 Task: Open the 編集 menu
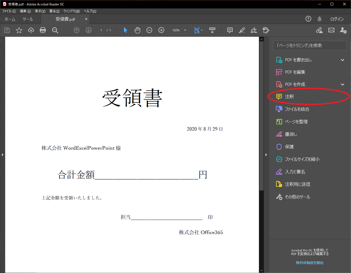(x=25, y=11)
